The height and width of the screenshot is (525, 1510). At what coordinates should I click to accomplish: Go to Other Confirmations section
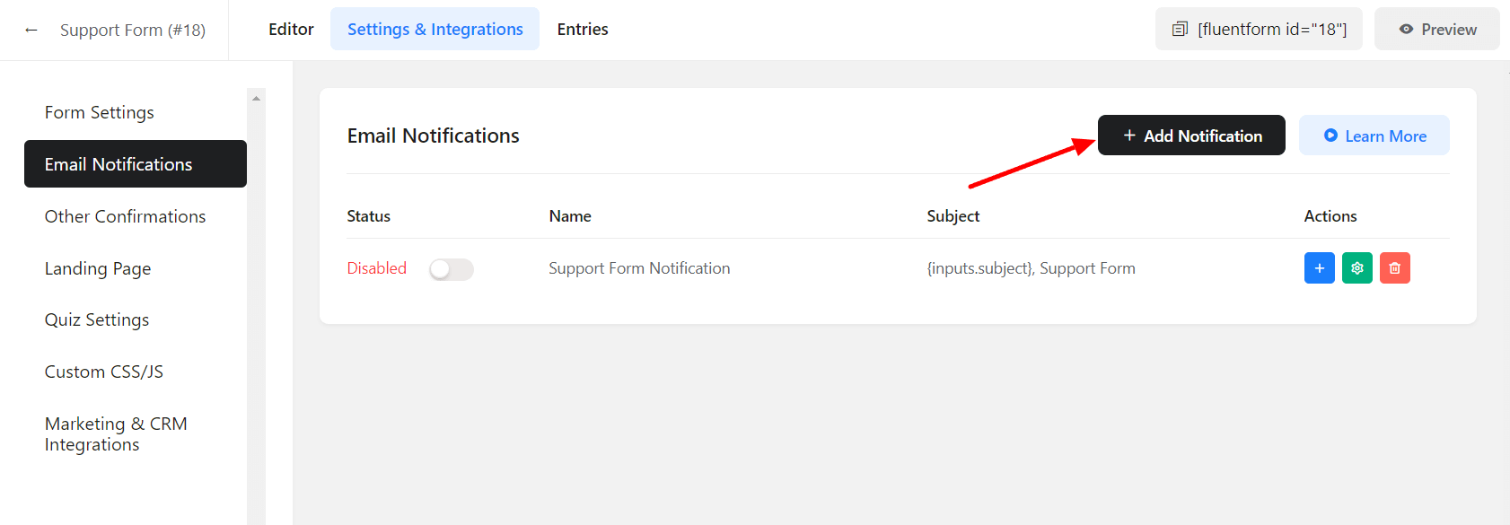125,216
